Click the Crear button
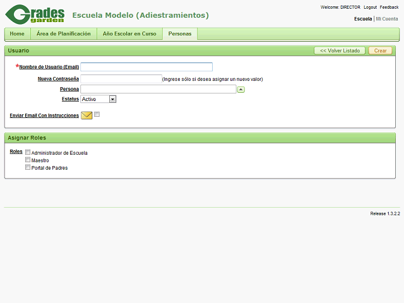The image size is (404, 303). coord(380,50)
